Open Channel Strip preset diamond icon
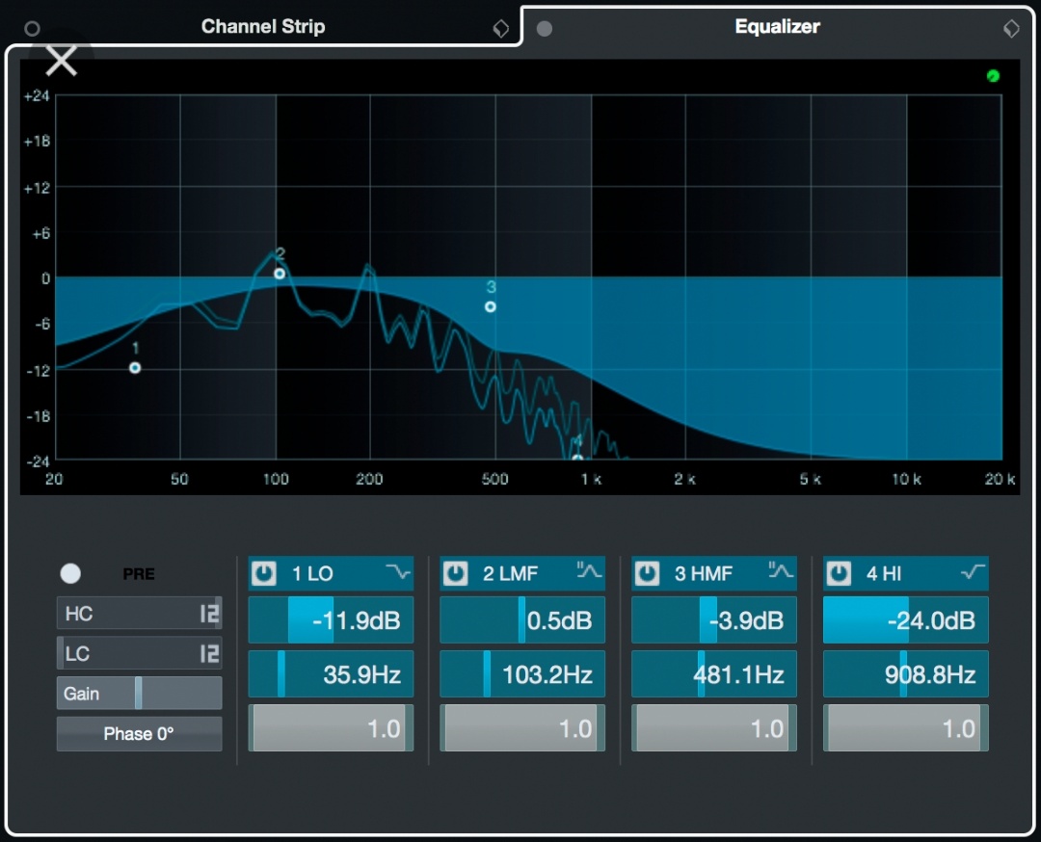 (500, 28)
